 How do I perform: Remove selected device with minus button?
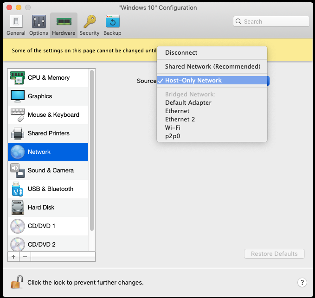point(25,257)
